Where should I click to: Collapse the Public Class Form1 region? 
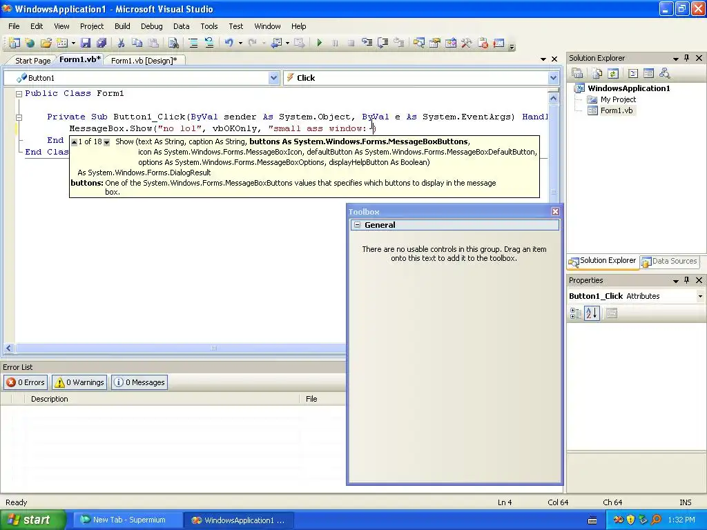(19, 94)
